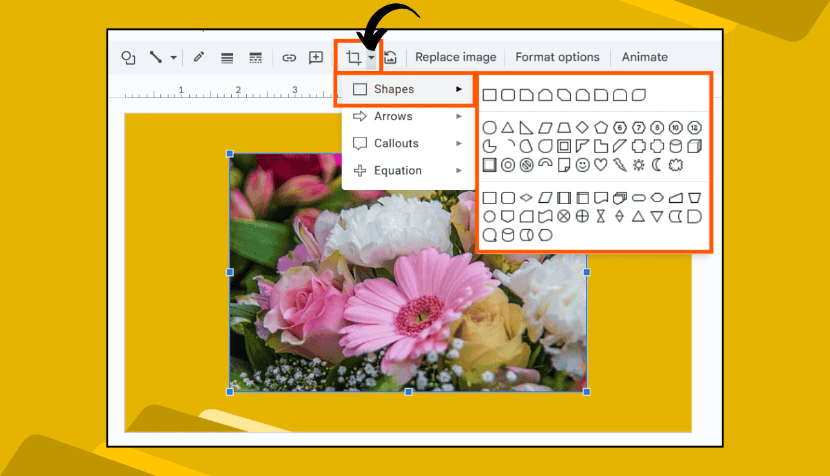Select the heart shape mask

[601, 165]
